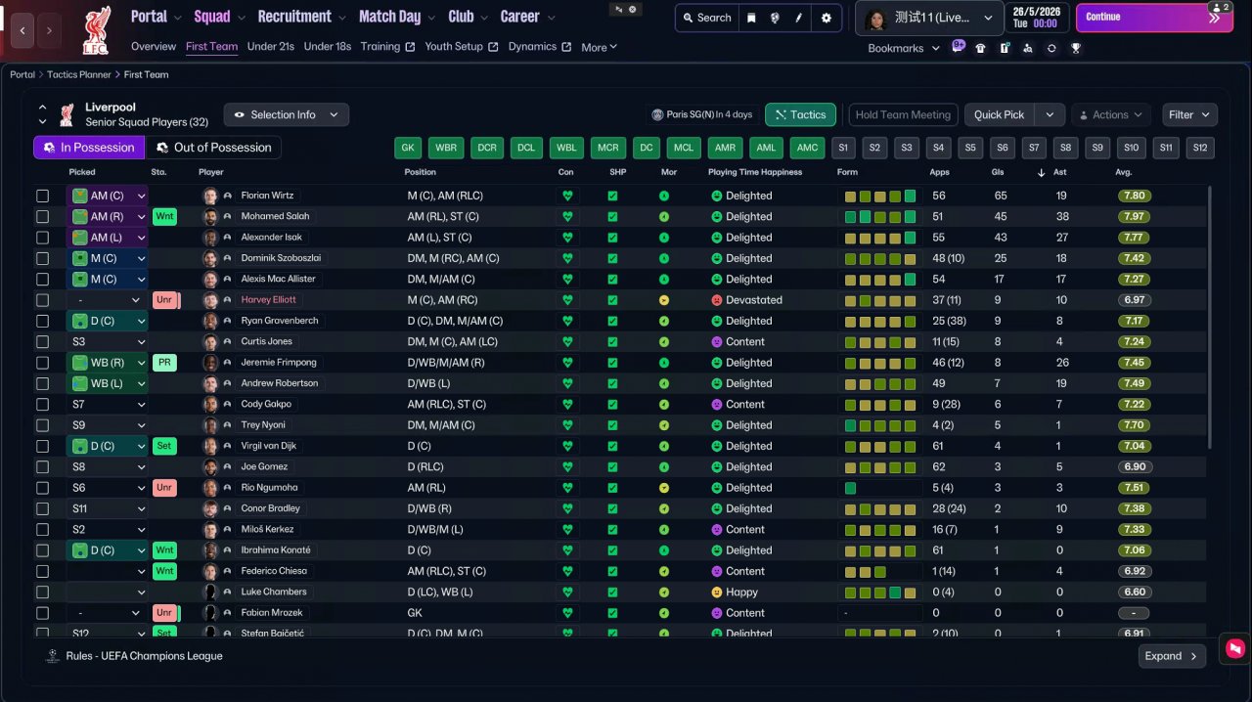
Task: Click Virgil van Dijk's Set status badge
Action: [164, 446]
